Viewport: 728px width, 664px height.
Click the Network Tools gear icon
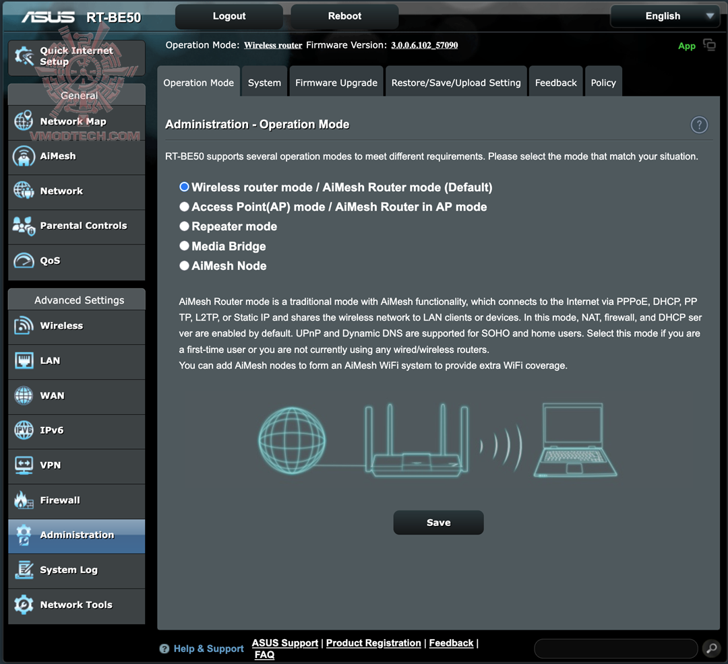click(24, 605)
